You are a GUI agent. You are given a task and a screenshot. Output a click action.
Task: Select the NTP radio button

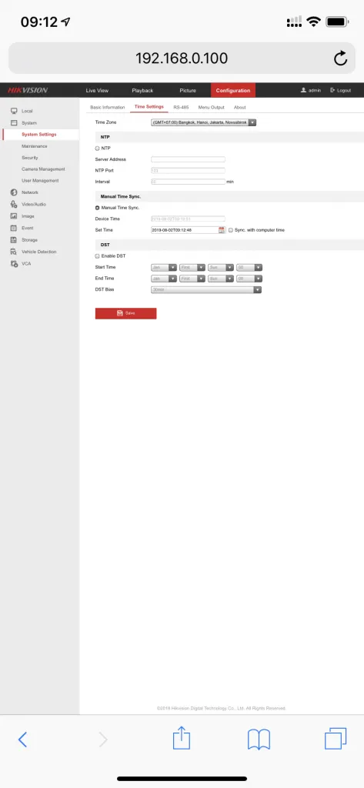pyautogui.click(x=98, y=149)
